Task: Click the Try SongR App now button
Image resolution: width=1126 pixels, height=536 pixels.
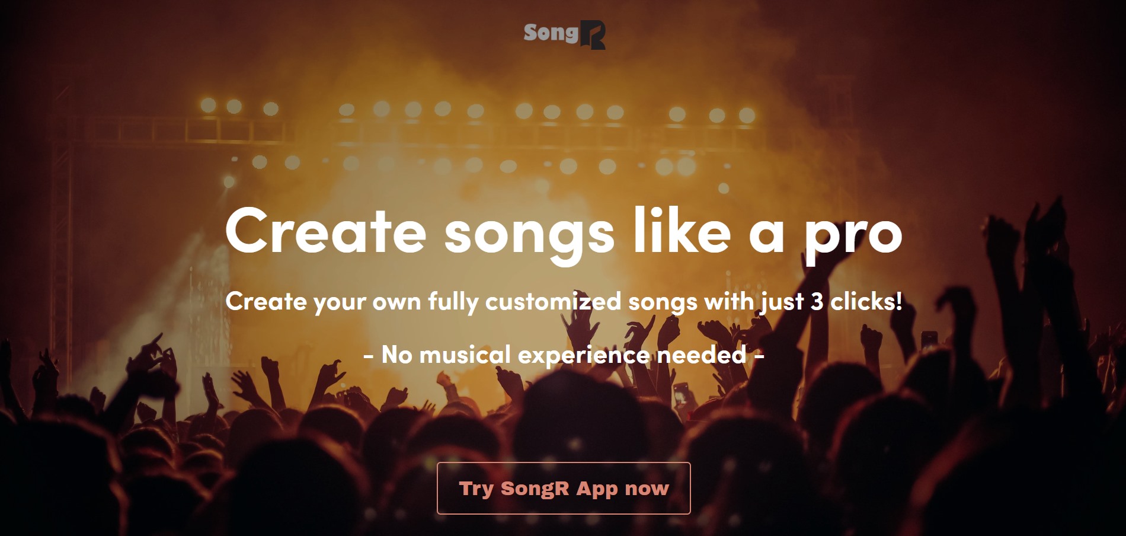Action: click(564, 488)
